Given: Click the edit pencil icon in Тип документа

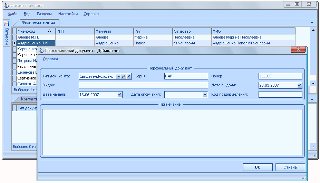Looking at the screenshot, I should click(124, 76).
